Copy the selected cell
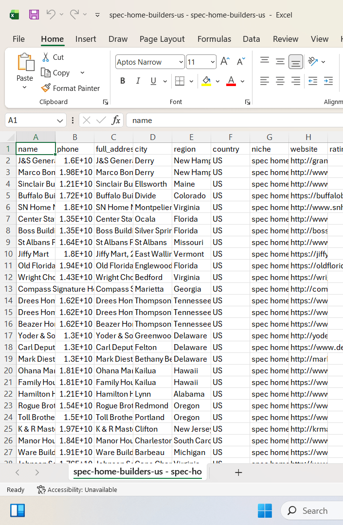 click(55, 72)
